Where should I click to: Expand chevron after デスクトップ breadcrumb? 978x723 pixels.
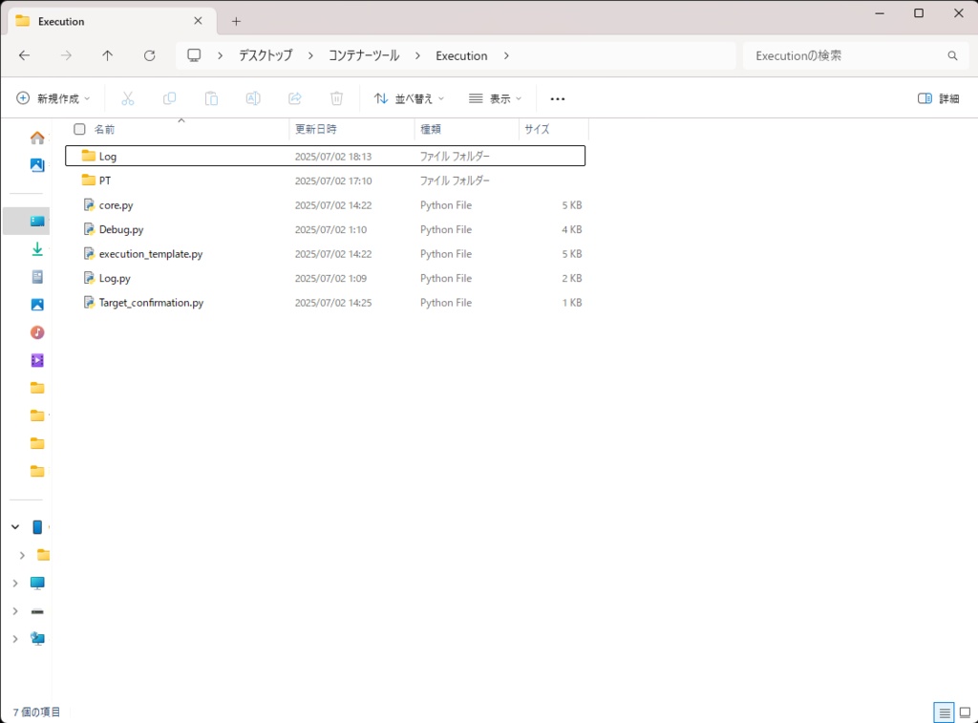coord(310,55)
